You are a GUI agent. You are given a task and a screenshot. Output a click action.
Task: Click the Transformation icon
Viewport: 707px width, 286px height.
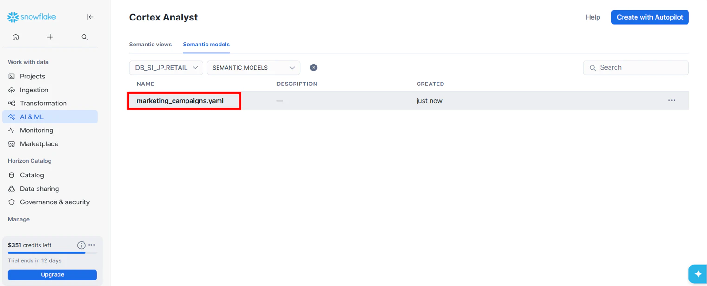pyautogui.click(x=12, y=103)
